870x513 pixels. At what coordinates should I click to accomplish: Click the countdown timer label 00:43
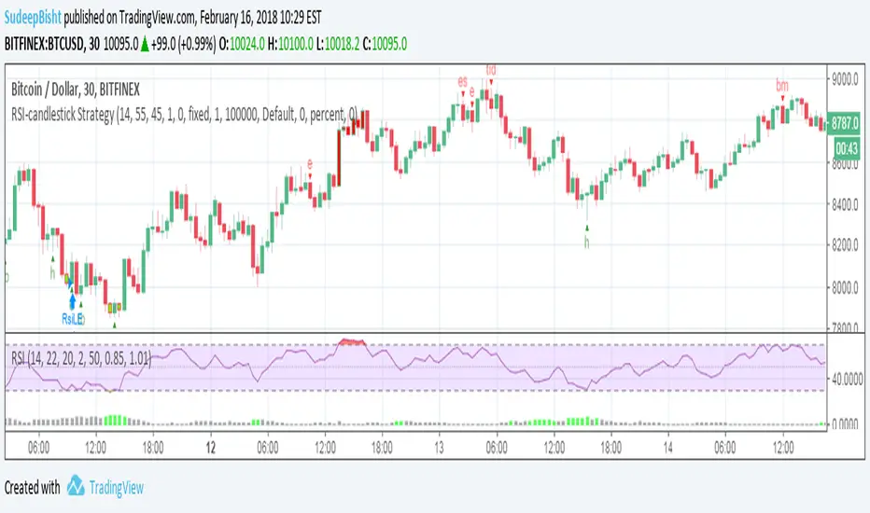847,148
